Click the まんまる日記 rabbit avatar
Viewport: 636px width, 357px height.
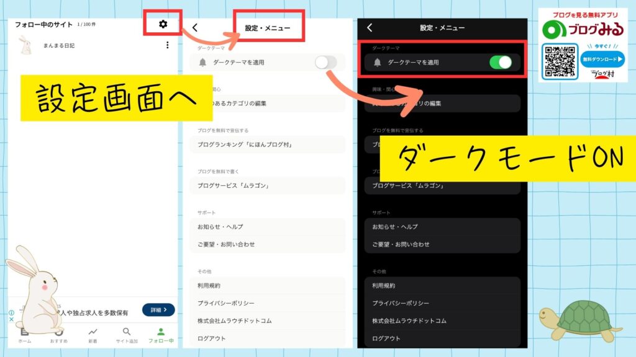[x=25, y=45]
